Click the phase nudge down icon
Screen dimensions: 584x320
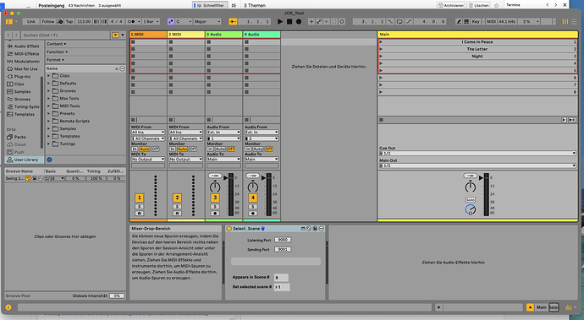(x=96, y=22)
